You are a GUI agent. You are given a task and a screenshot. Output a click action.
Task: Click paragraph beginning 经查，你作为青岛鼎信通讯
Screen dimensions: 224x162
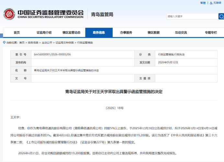pos(114,135)
